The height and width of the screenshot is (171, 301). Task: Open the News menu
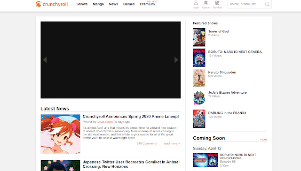[x=113, y=4]
